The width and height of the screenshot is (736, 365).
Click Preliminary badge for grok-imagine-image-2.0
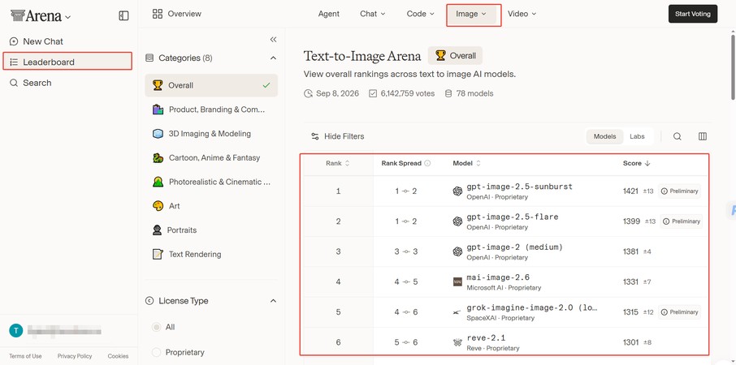tap(679, 312)
